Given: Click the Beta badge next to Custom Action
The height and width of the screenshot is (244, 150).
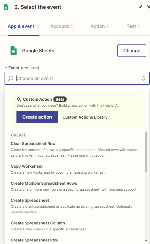Looking at the screenshot, I should click(x=60, y=99).
